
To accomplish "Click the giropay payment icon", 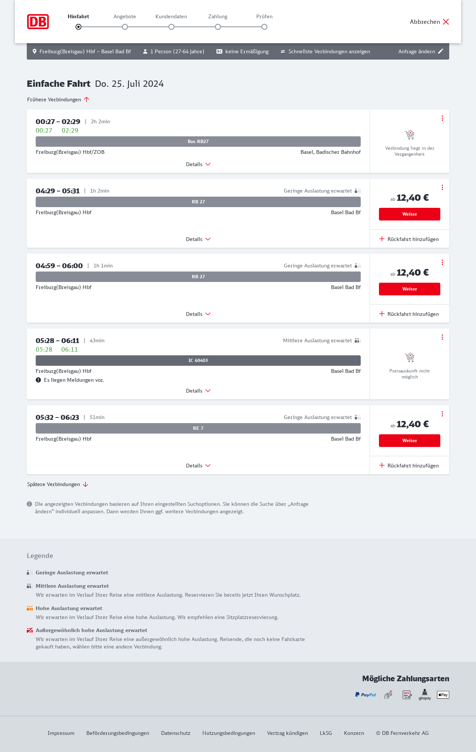I will pyautogui.click(x=425, y=695).
